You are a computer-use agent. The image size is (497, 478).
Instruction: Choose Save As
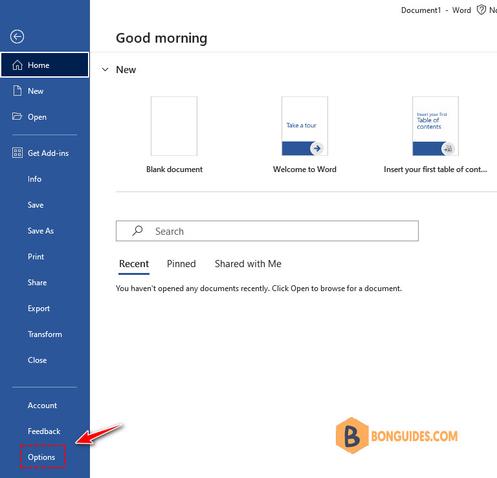click(x=45, y=231)
